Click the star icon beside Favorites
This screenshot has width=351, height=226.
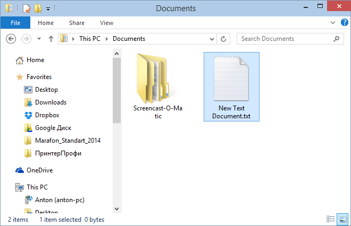click(x=20, y=77)
